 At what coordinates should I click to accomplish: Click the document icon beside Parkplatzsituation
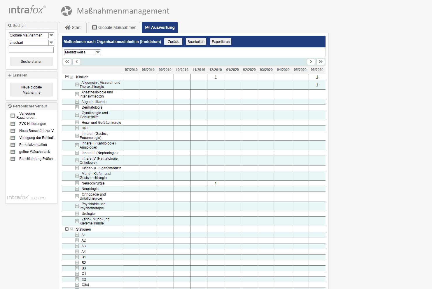pyautogui.click(x=13, y=144)
